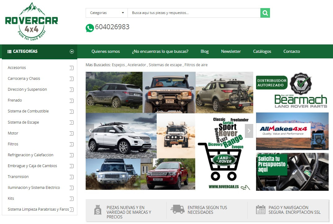Expand Carroceria y Chasis submenu arrow

pyautogui.click(x=72, y=79)
